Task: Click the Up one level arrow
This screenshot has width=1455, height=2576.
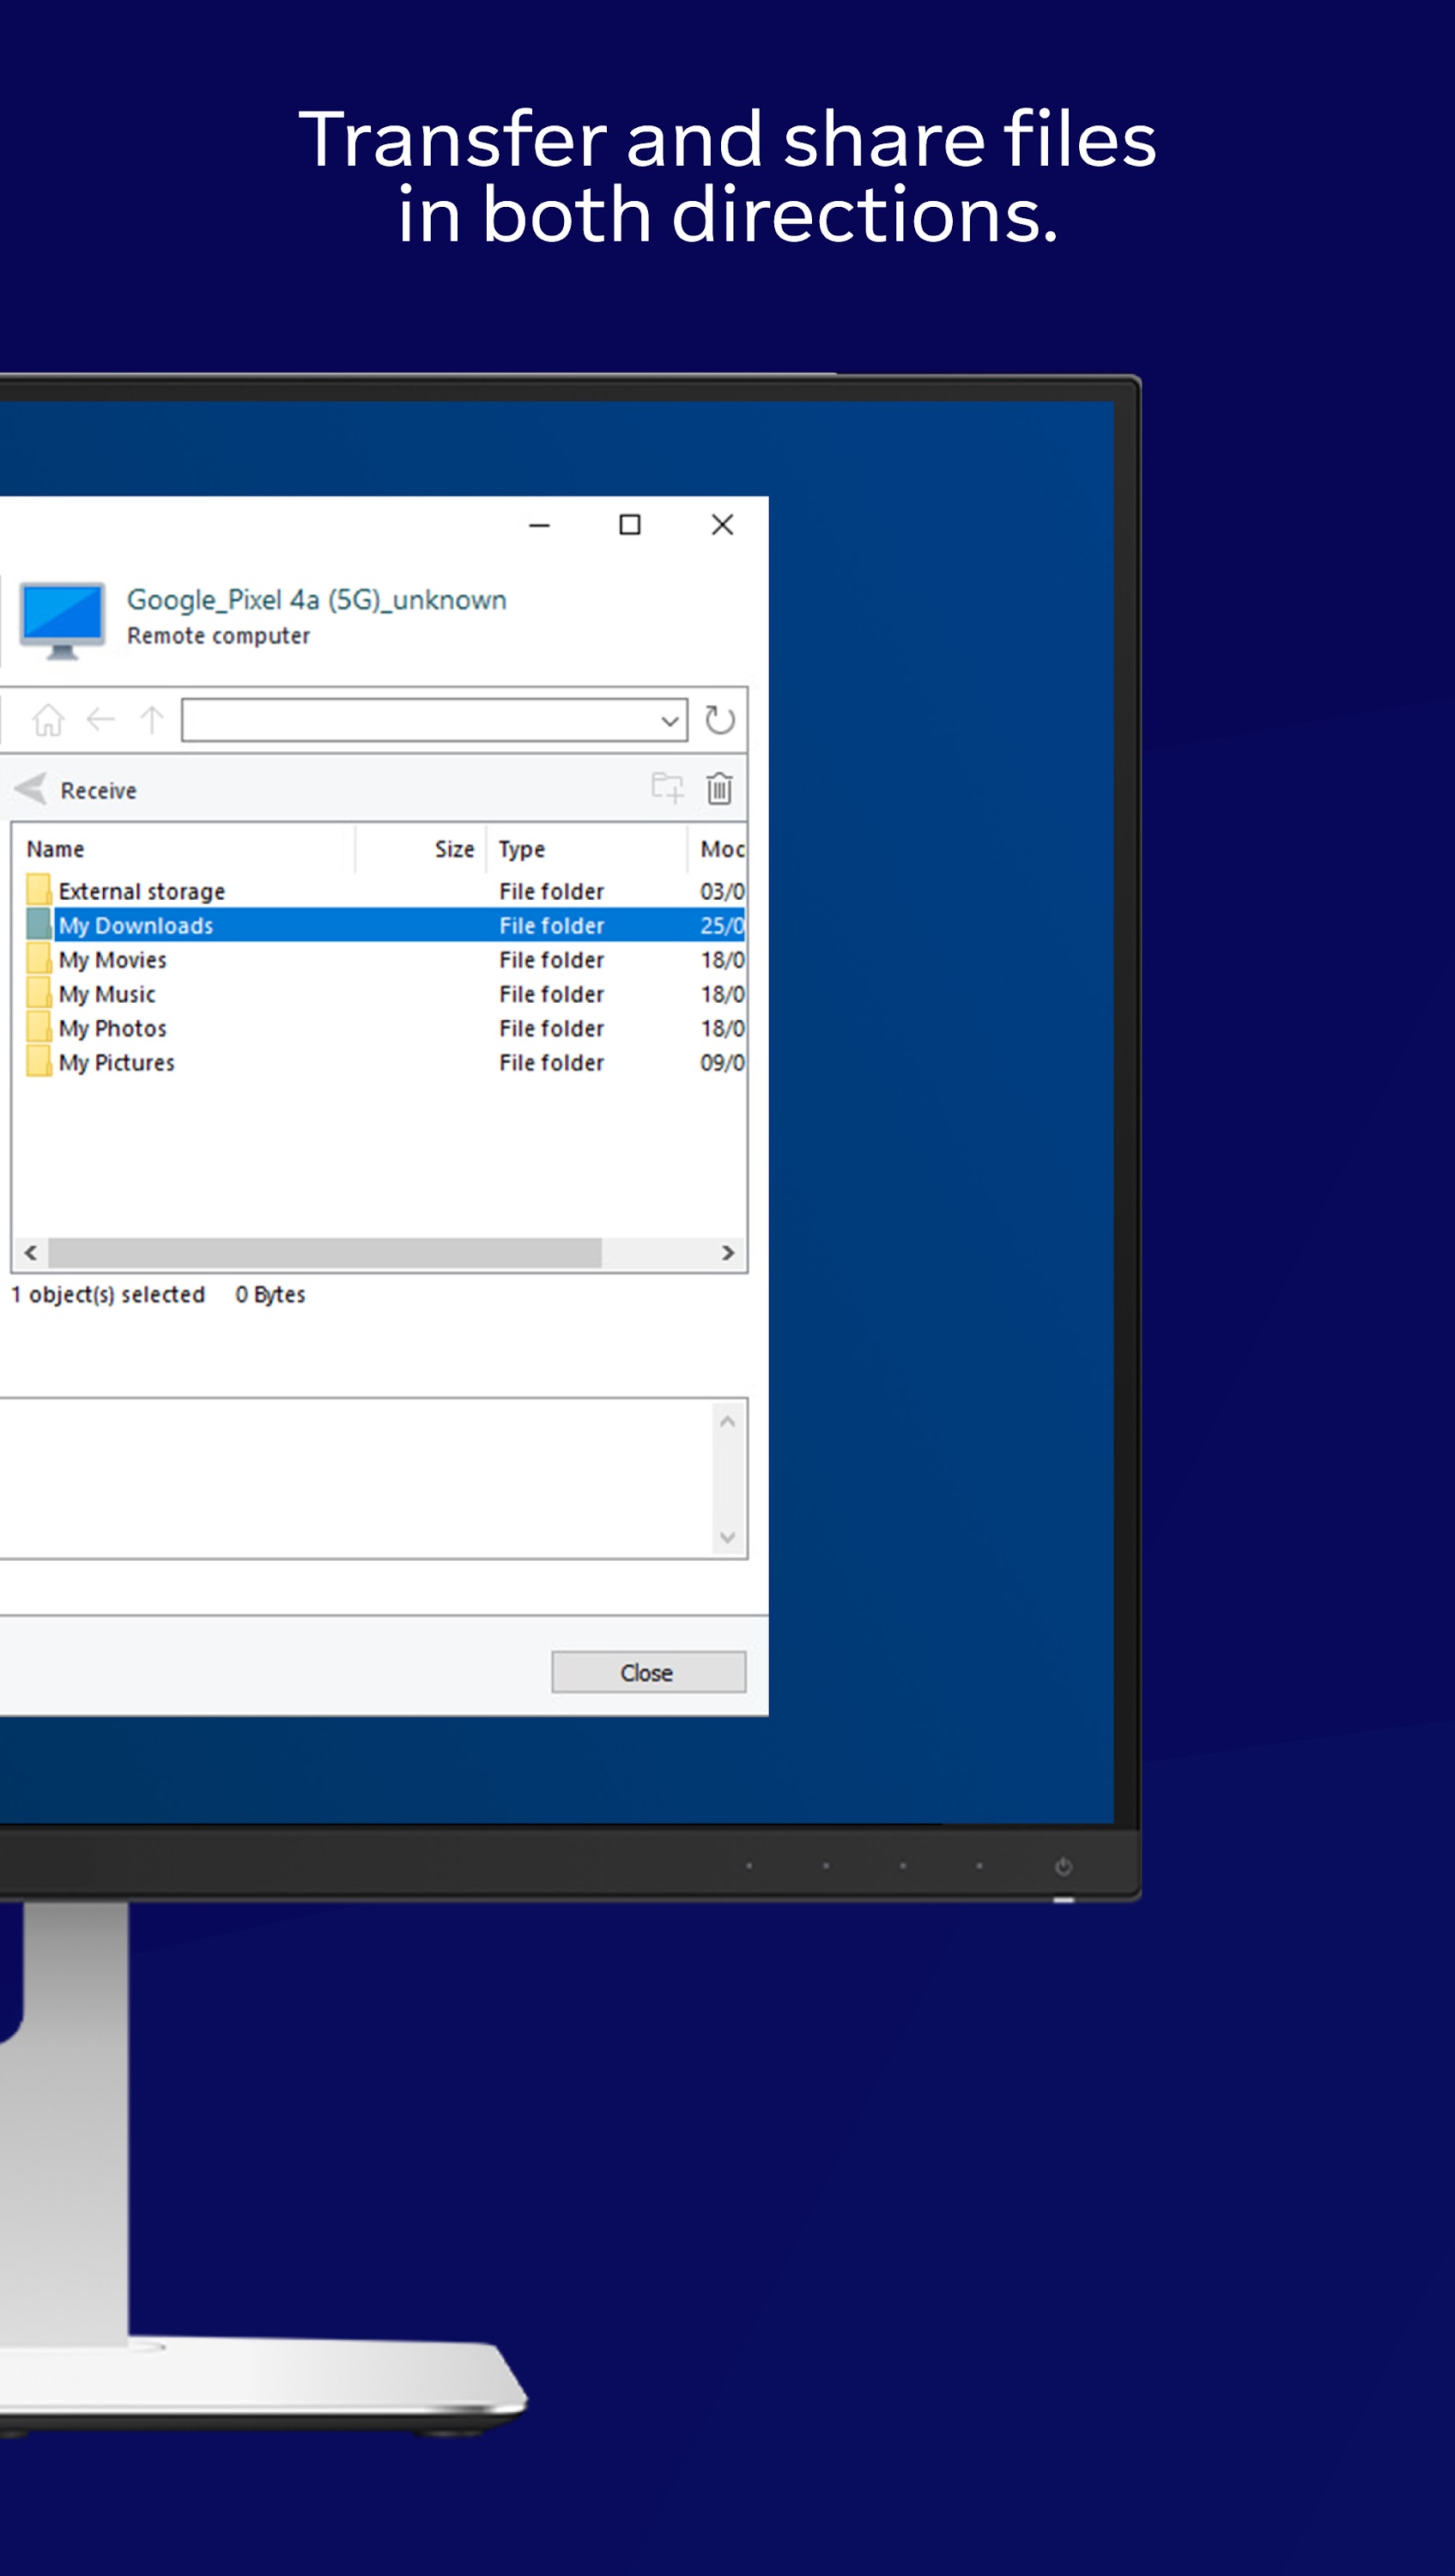Action: [x=150, y=720]
